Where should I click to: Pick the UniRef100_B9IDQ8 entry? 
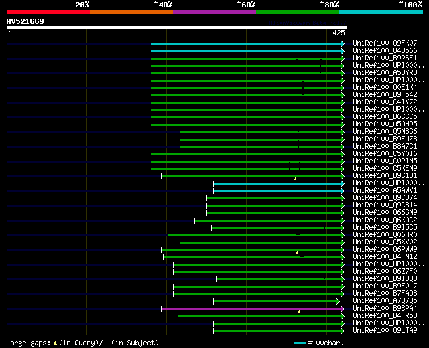[x=385, y=279]
